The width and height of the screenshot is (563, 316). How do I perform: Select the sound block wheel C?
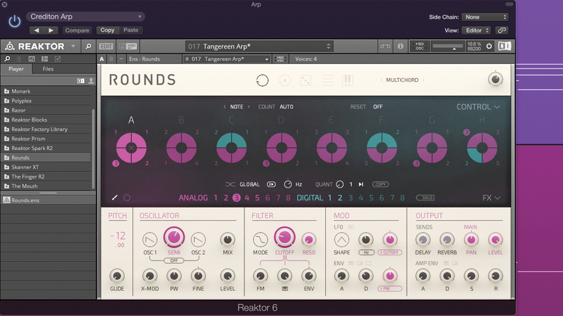(x=231, y=147)
